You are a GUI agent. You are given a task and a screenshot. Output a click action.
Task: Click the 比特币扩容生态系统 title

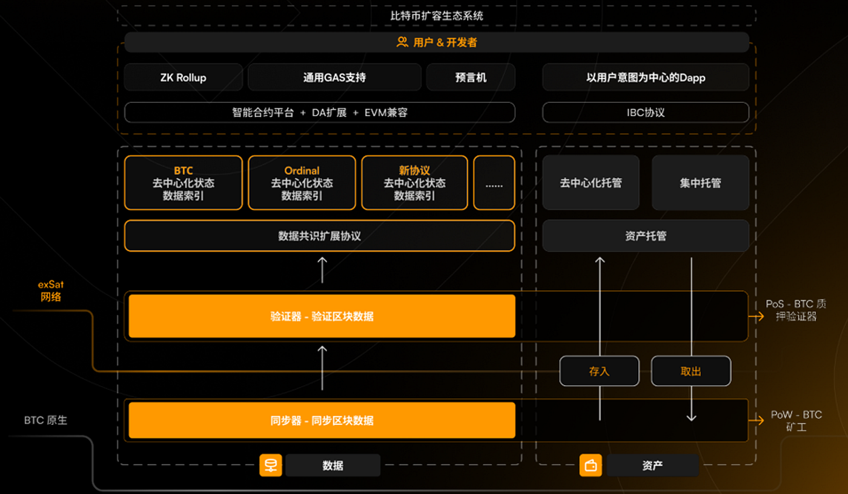[x=437, y=16]
